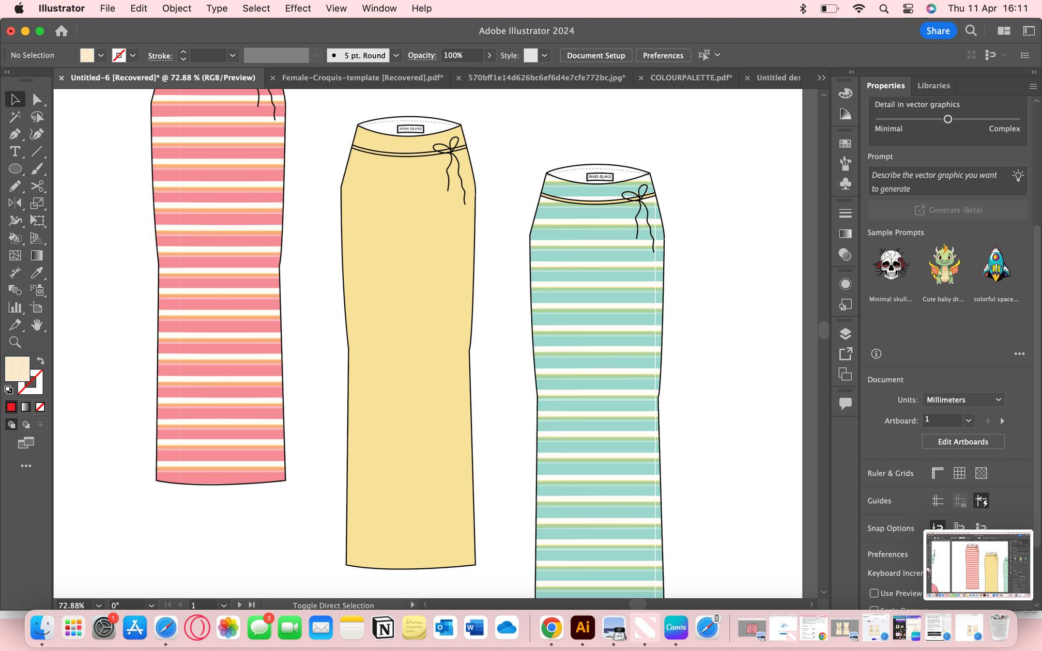Select the Ellipse tool
Viewport: 1042px width, 651px height.
pos(15,169)
